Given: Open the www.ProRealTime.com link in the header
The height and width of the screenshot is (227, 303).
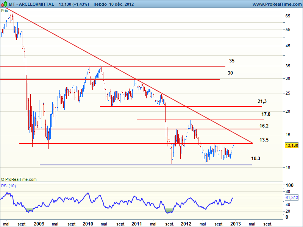Looking at the screenshot, I should (276, 4).
